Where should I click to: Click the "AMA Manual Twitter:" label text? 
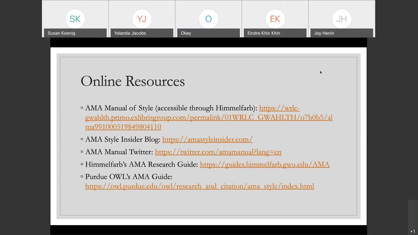[119, 152]
